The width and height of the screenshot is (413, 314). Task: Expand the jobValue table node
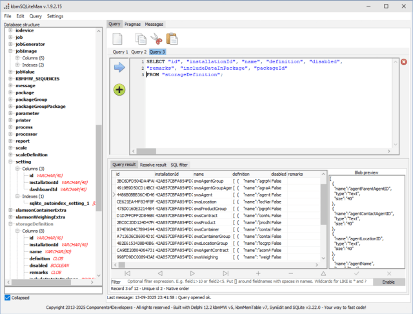(10, 72)
